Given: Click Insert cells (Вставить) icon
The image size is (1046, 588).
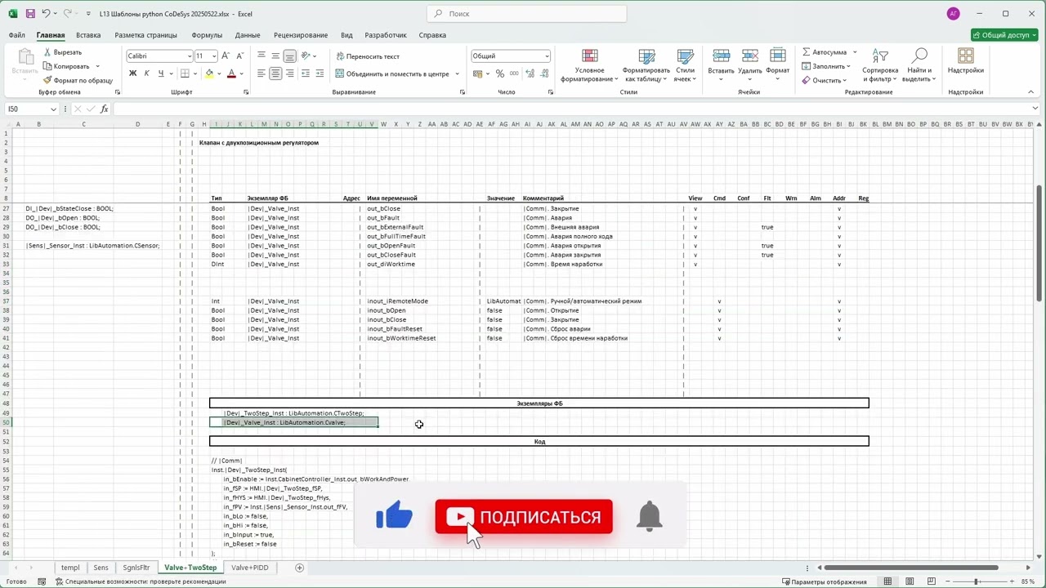Looking at the screenshot, I should [x=721, y=56].
